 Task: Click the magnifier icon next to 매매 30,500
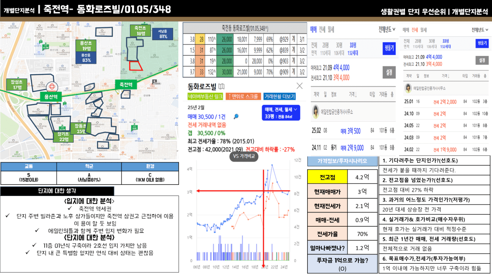pos(236,116)
